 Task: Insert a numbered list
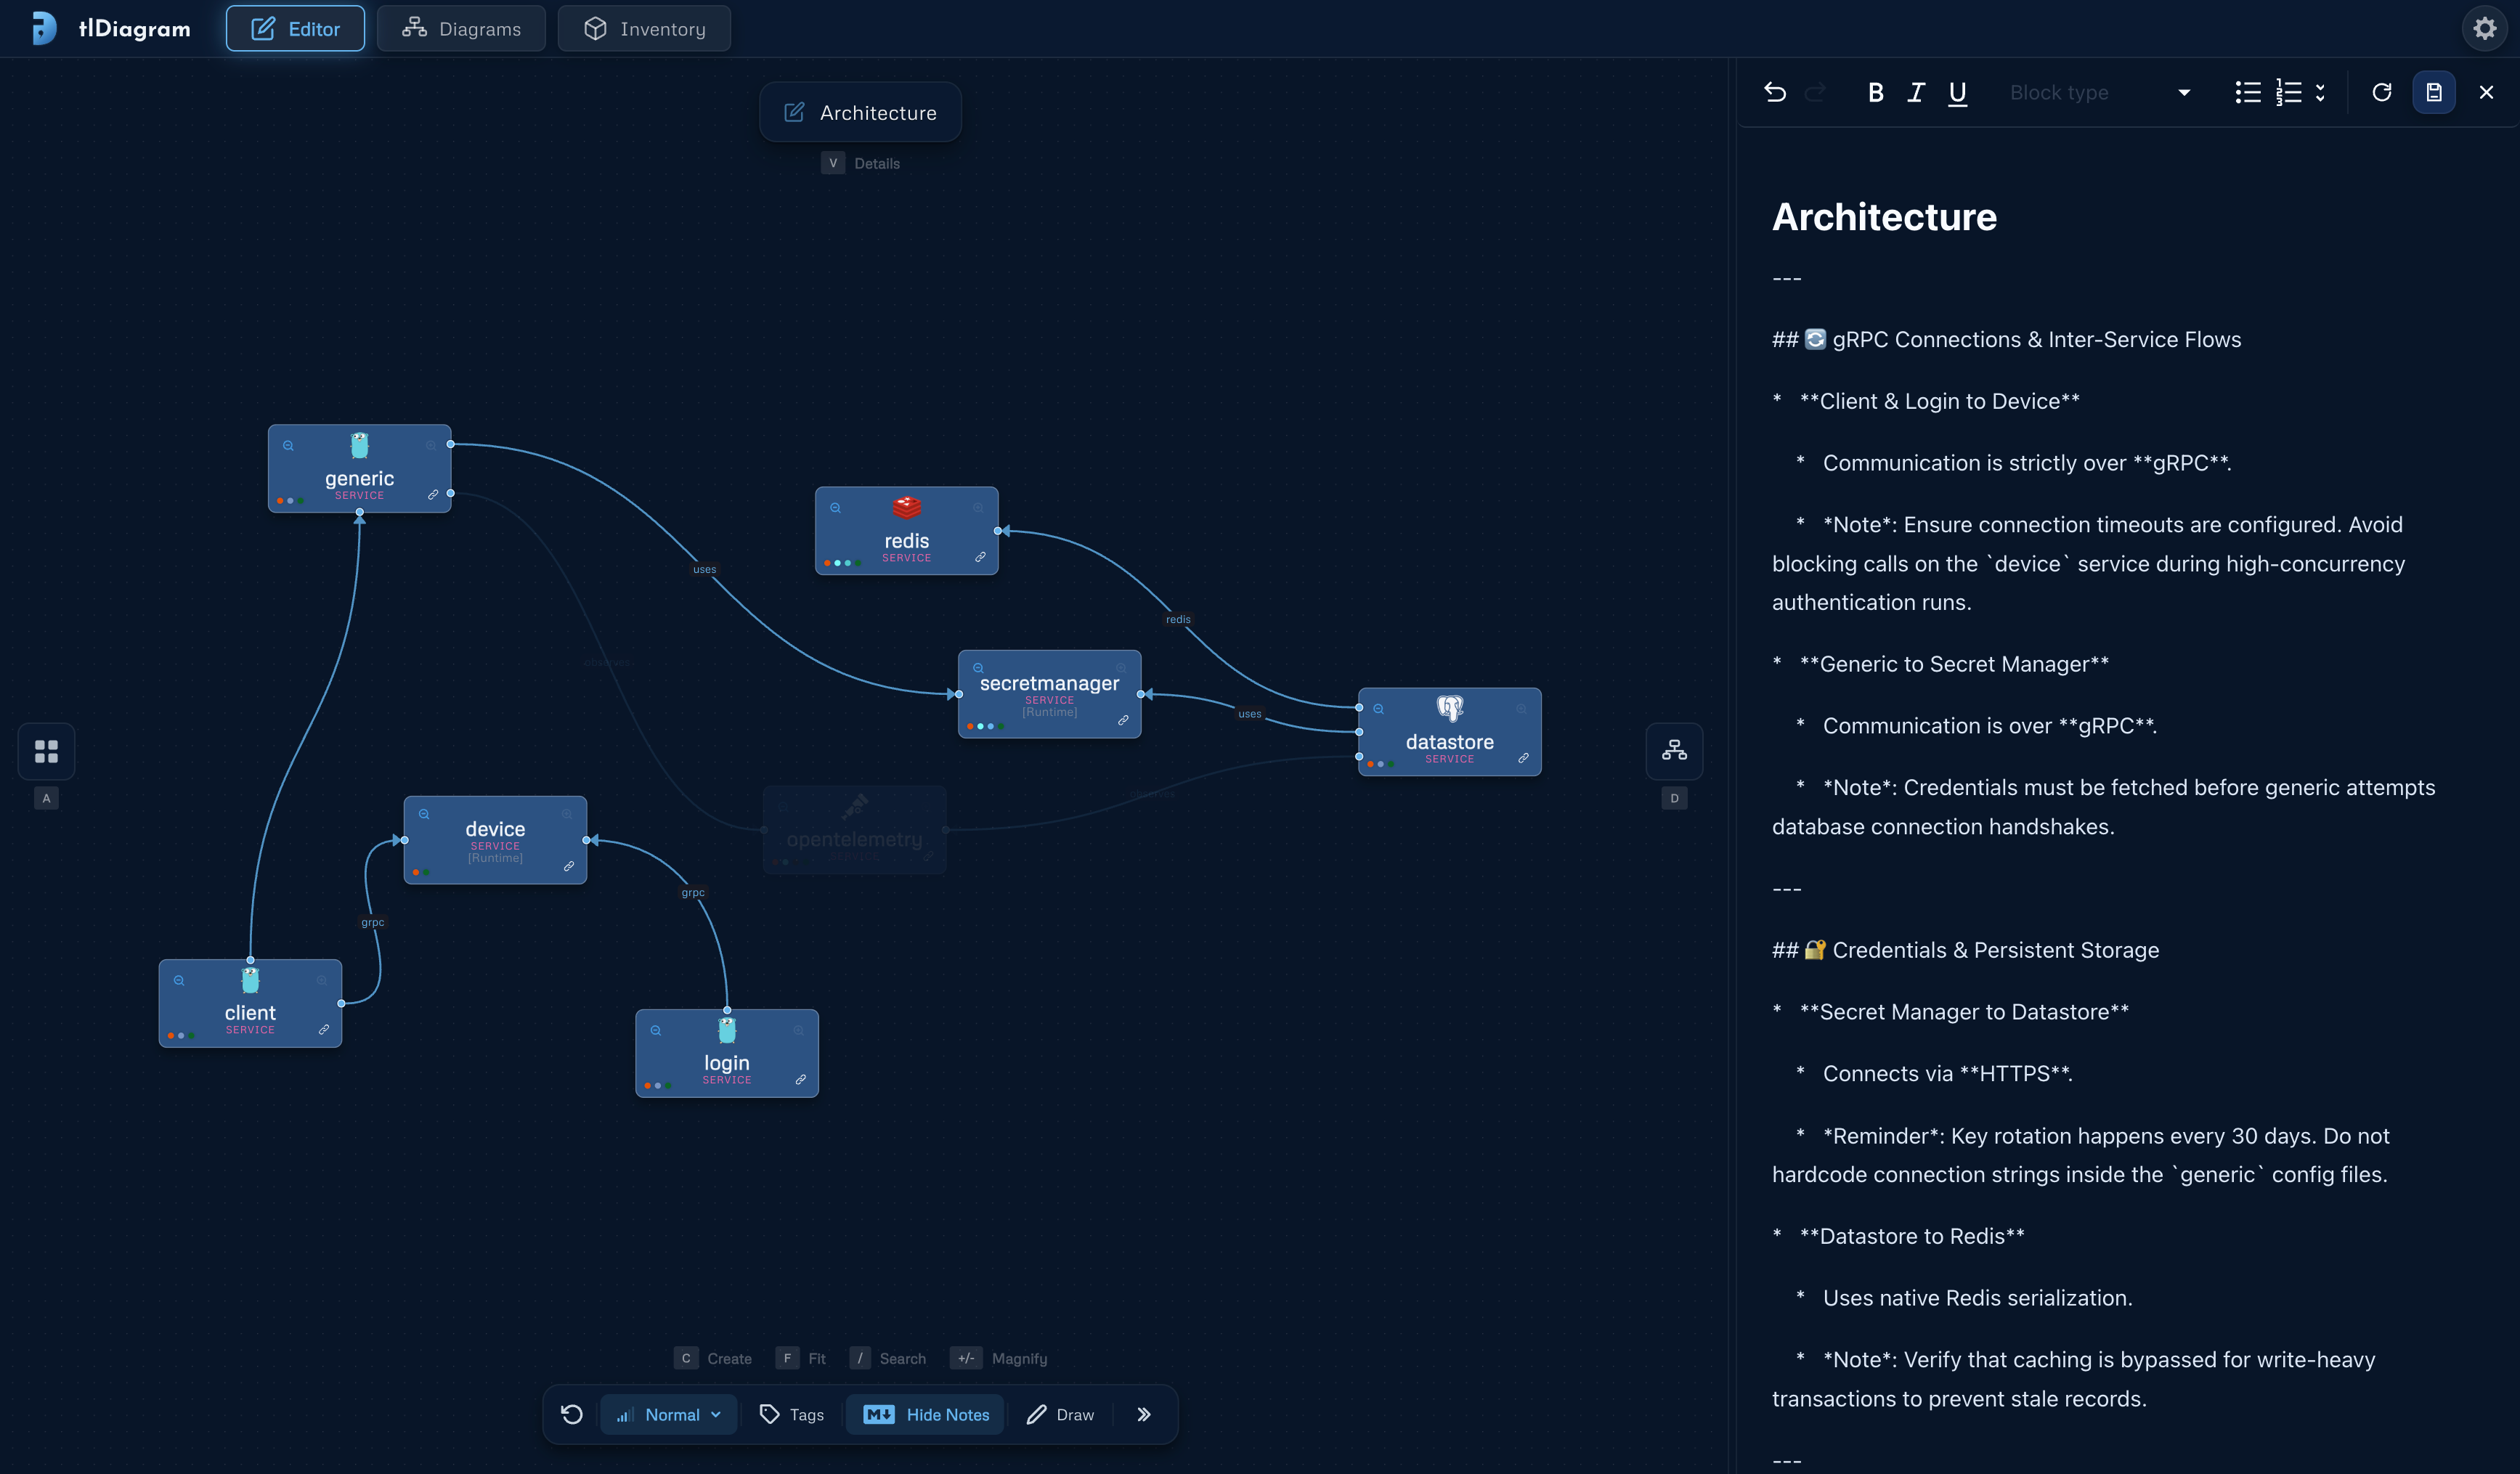pos(2289,92)
